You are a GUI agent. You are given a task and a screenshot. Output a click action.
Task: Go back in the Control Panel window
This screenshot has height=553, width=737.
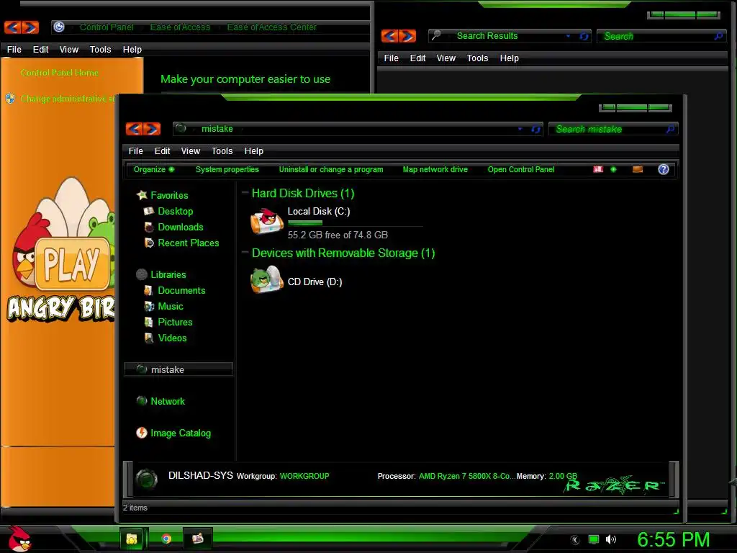pyautogui.click(x=13, y=27)
